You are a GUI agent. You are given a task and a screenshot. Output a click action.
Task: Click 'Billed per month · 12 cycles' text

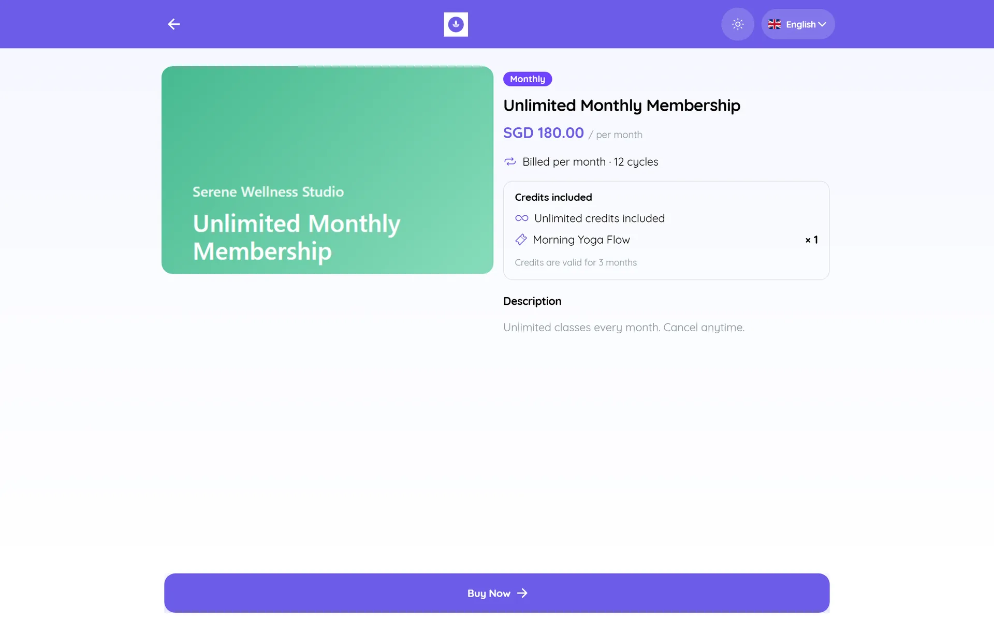click(590, 162)
